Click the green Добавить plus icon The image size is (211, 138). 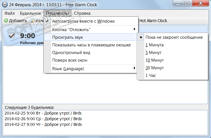coord(6,21)
